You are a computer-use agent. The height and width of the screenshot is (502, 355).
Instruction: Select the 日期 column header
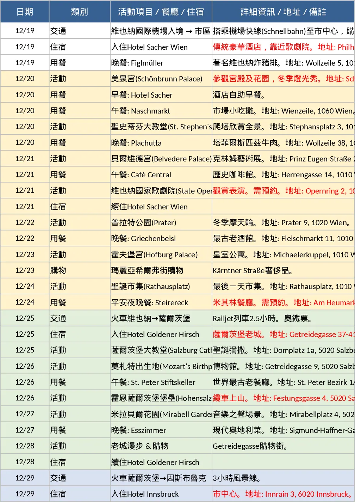point(25,12)
